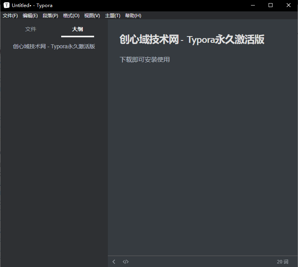Switch to the 文件 sidebar tab
The height and width of the screenshot is (267, 298).
[x=31, y=29]
